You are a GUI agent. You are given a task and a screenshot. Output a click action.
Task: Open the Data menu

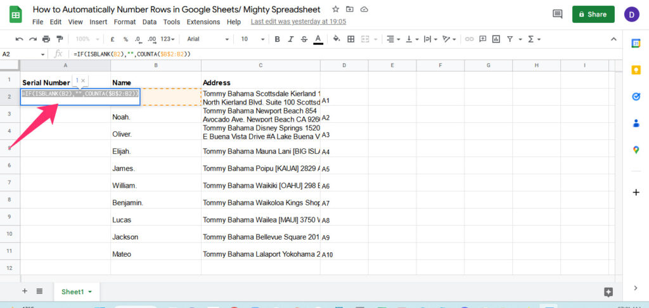[x=150, y=22]
